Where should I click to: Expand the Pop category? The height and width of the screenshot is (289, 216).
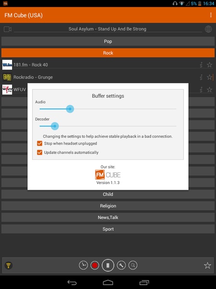click(108, 41)
